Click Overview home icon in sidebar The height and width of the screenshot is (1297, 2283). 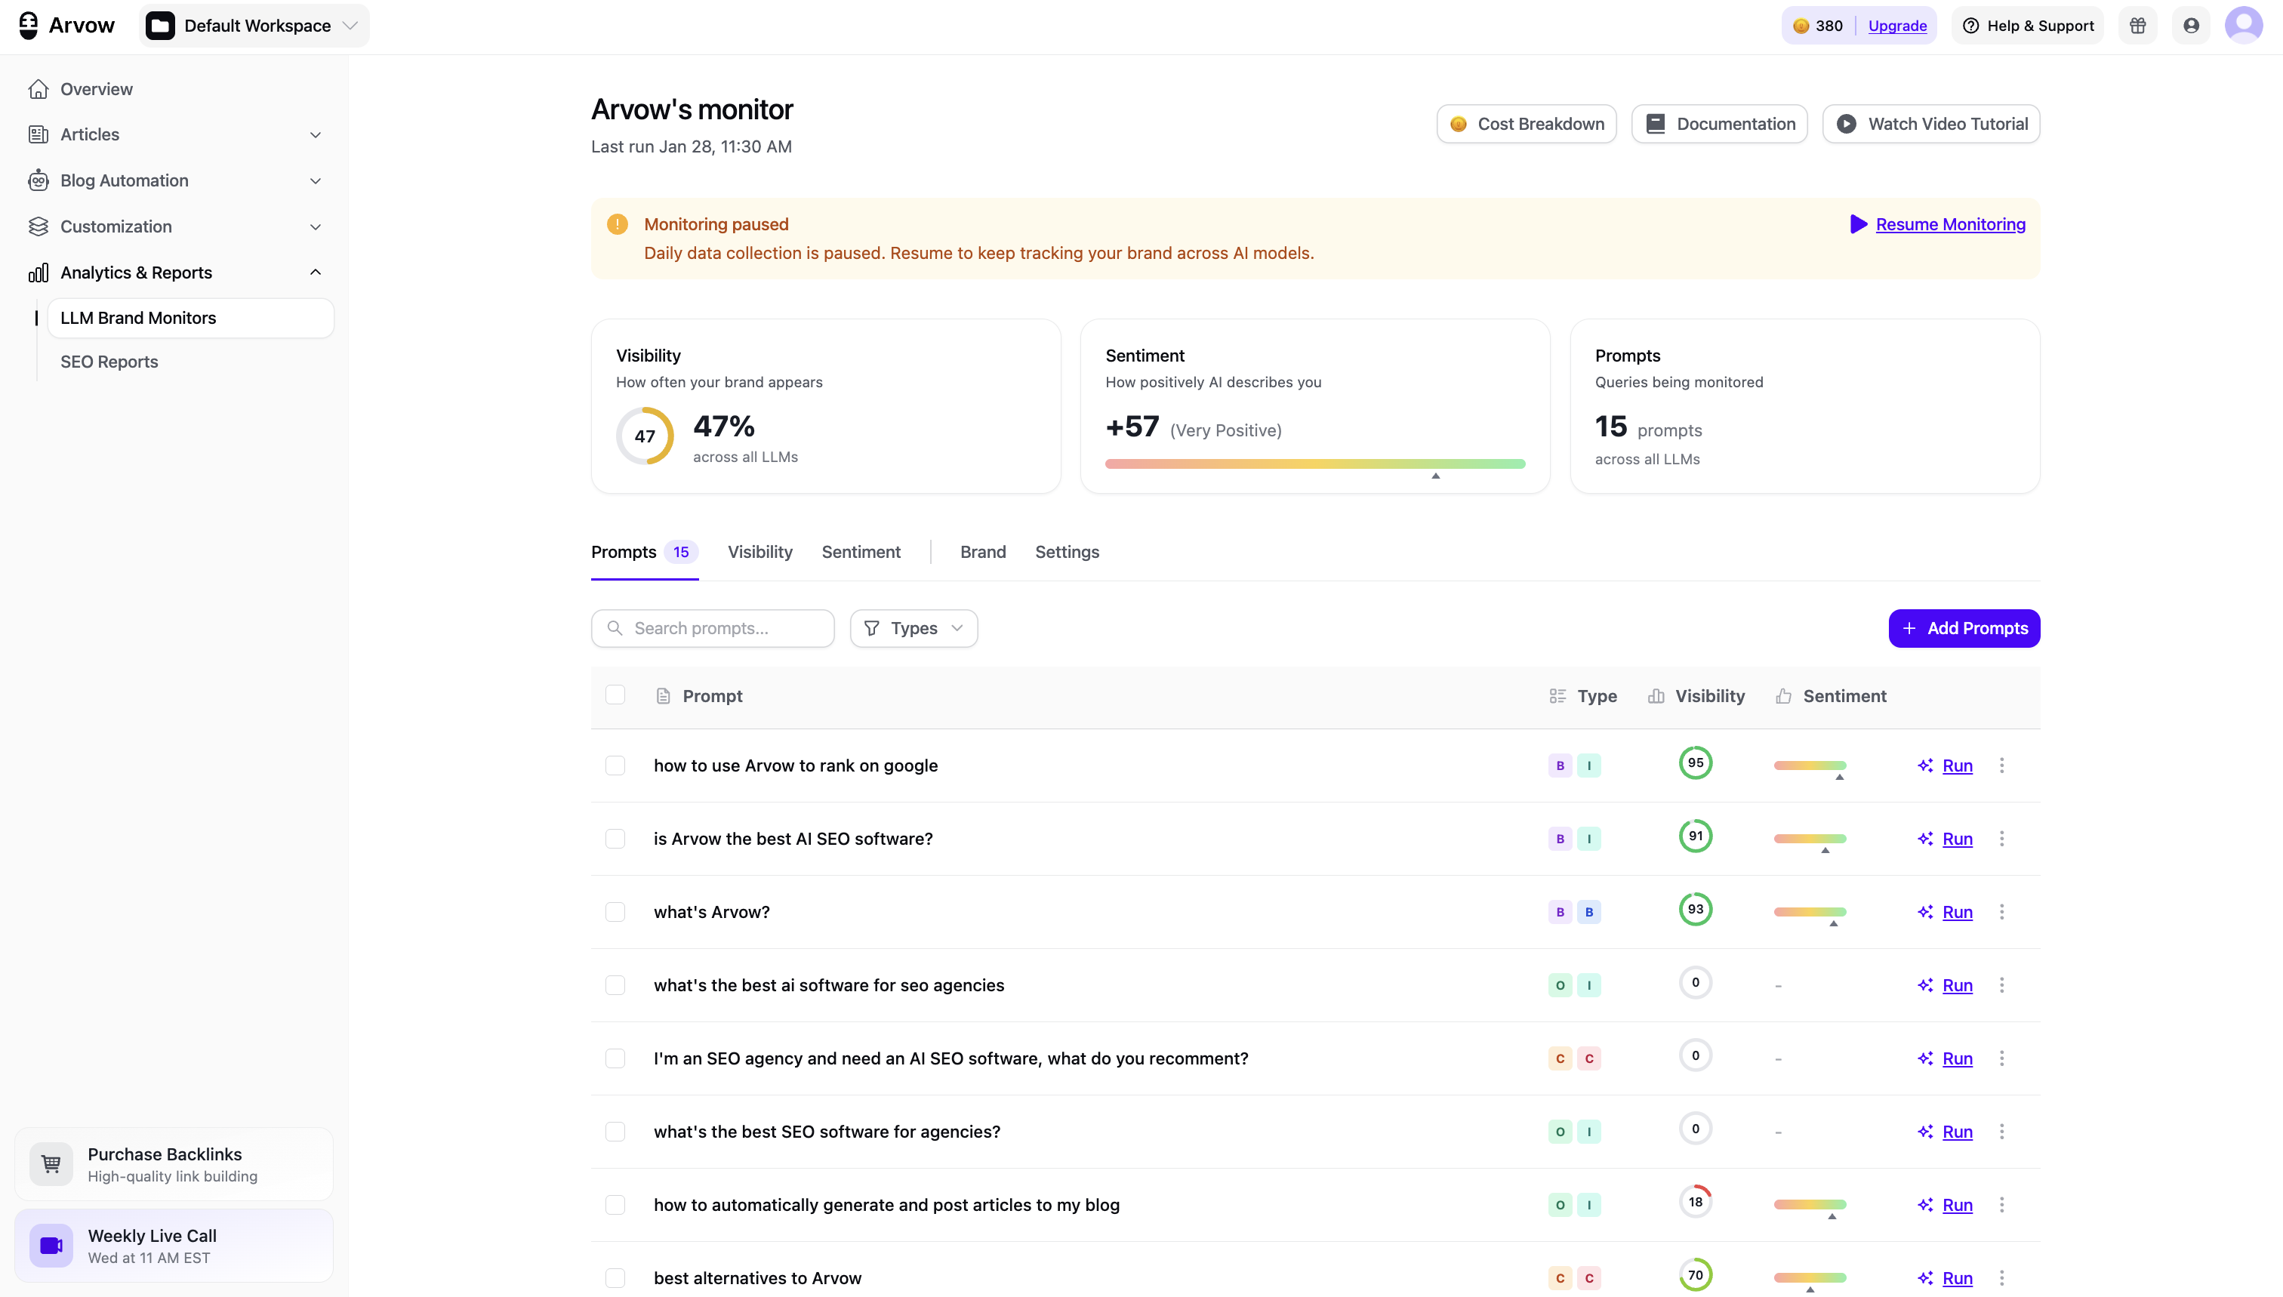click(x=39, y=89)
